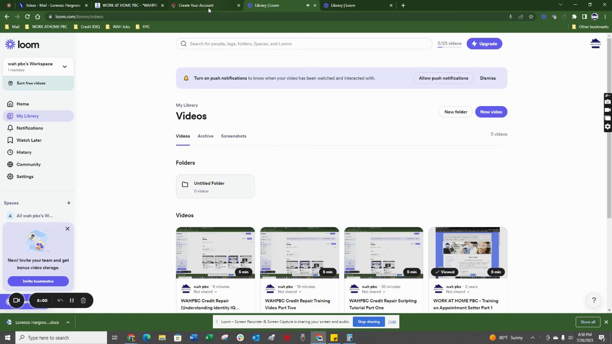The width and height of the screenshot is (612, 344).
Task: Click Allow push notifications
Action: point(444,78)
